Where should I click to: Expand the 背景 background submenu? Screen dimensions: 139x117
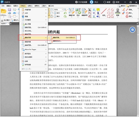click(34, 16)
